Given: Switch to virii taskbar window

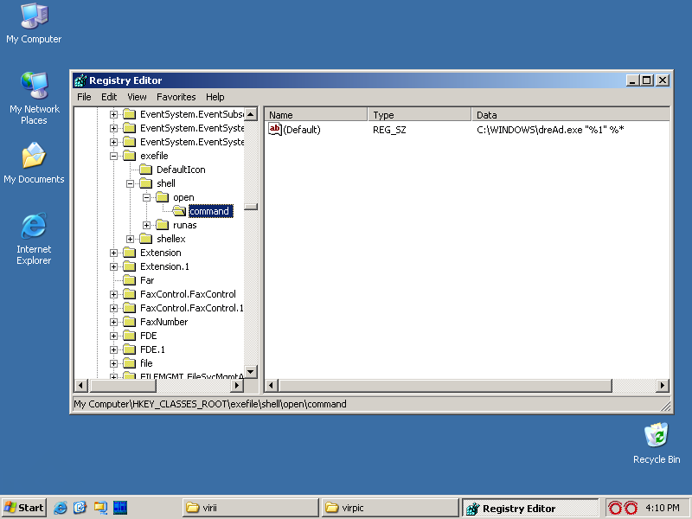Looking at the screenshot, I should [x=250, y=508].
